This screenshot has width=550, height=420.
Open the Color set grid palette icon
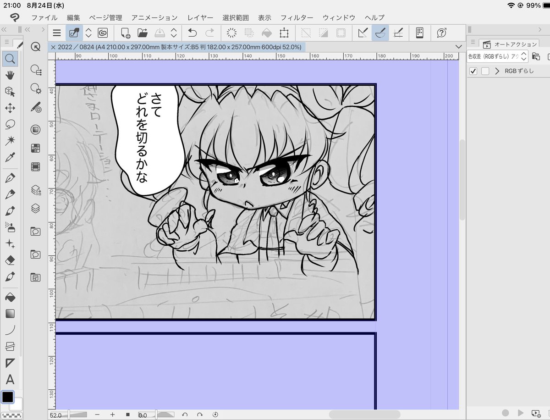pyautogui.click(x=36, y=148)
